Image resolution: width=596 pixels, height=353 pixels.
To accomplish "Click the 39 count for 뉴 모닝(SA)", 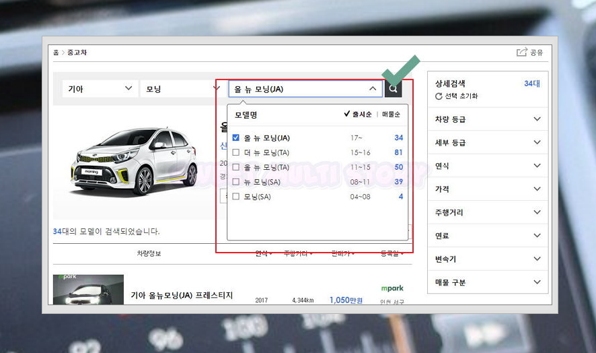I will click(398, 182).
